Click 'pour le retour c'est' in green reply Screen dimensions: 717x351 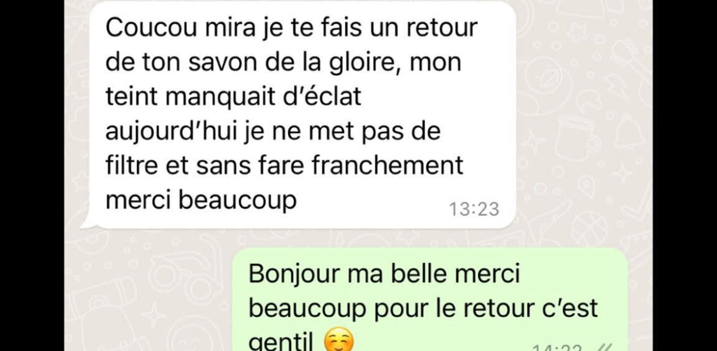[486, 309]
